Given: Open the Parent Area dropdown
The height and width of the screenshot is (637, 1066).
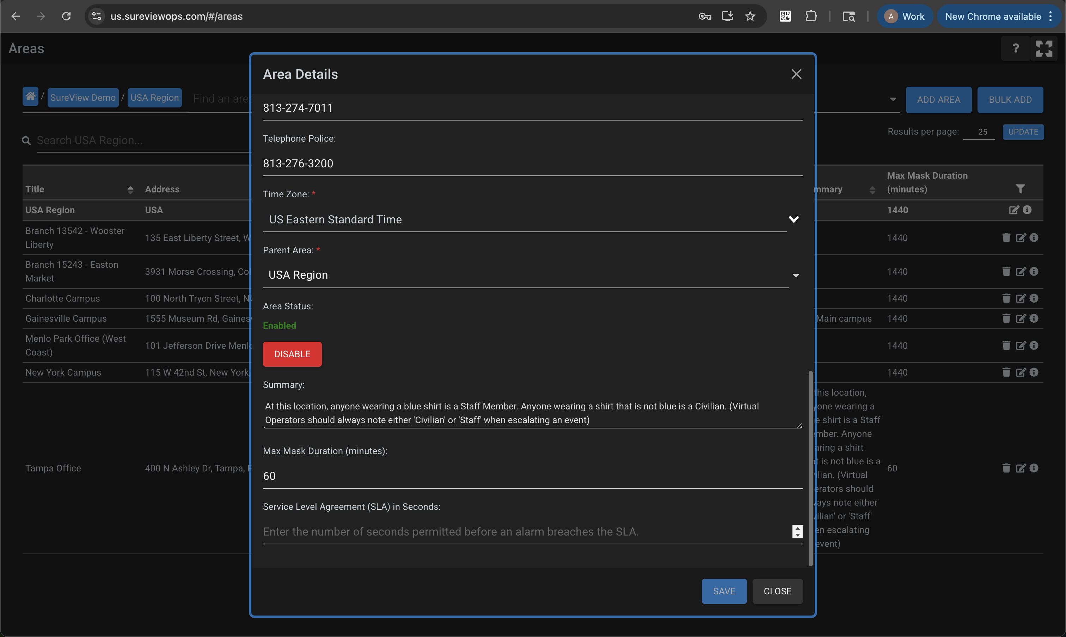Looking at the screenshot, I should point(795,275).
